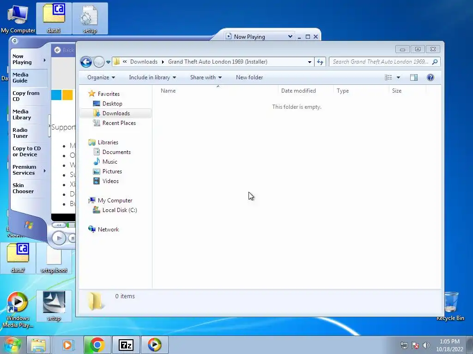473x354 pixels.
Task: Sort by the Name column header
Action: coord(168,91)
